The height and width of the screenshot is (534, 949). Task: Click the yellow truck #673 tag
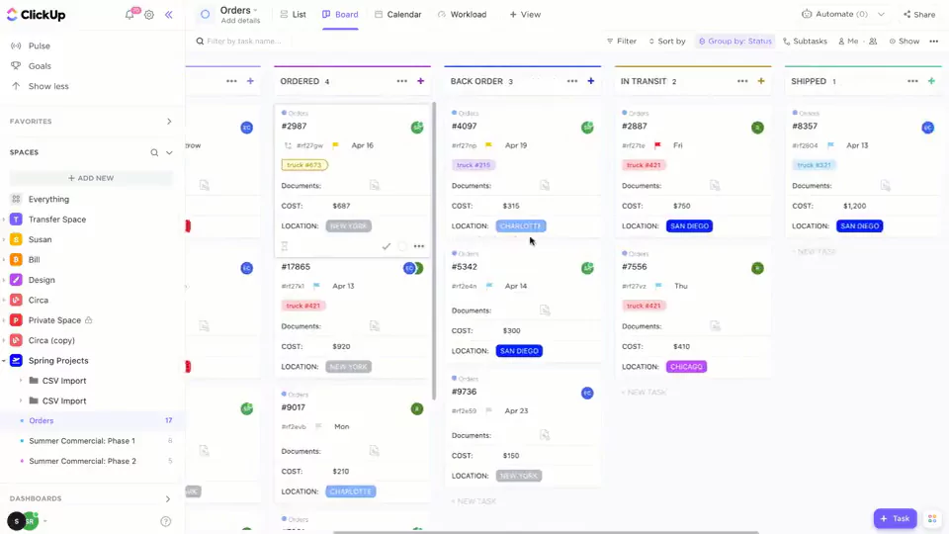[303, 165]
